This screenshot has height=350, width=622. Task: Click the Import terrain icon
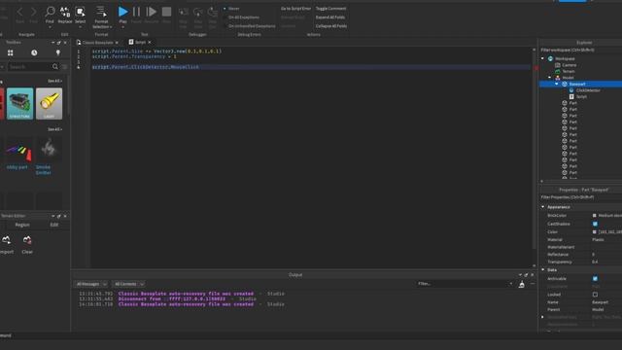pyautogui.click(x=6, y=240)
